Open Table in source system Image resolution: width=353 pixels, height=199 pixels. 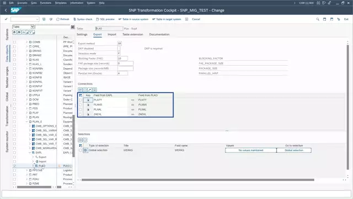(133, 19)
